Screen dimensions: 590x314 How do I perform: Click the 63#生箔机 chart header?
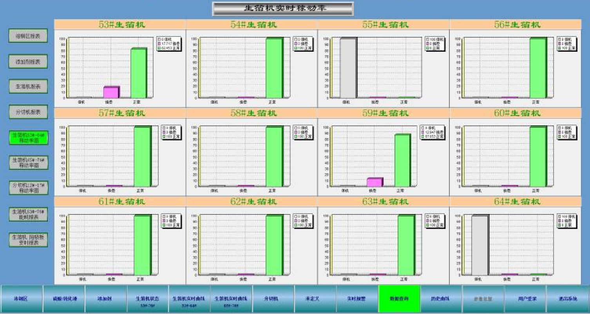coord(383,201)
